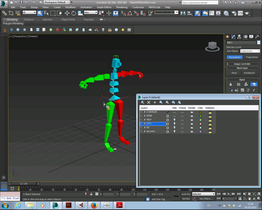Click the Unlink Selection tool
262x210 pixels.
click(x=11, y=13)
